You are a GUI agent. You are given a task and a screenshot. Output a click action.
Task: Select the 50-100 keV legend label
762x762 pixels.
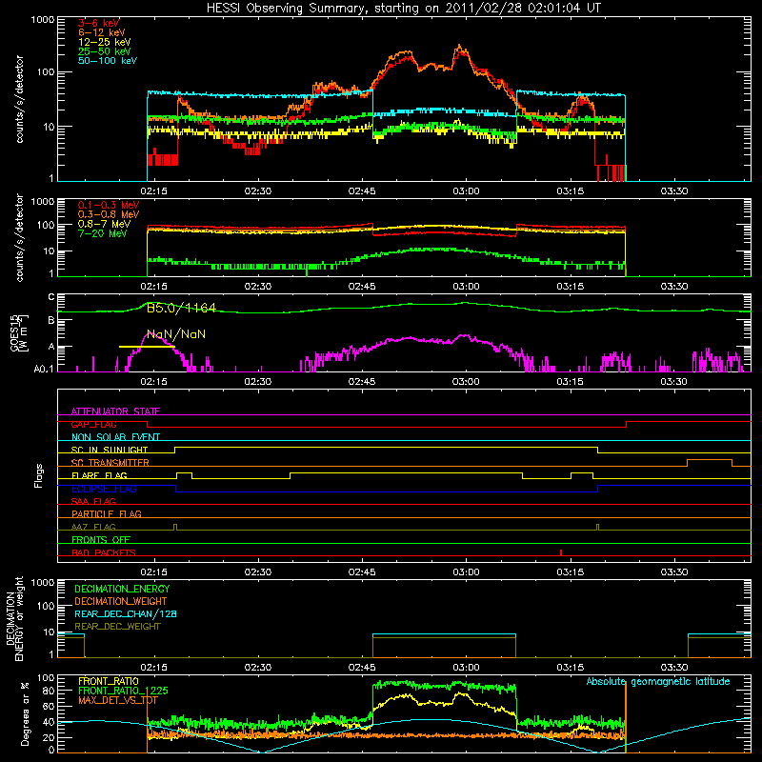108,61
